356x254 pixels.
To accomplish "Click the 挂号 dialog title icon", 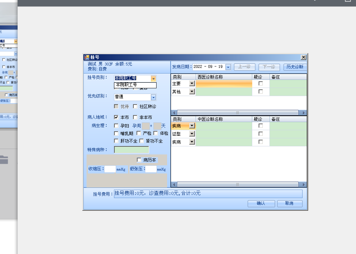I will 87,57.
